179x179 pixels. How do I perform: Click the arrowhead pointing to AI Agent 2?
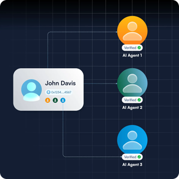click(116, 84)
